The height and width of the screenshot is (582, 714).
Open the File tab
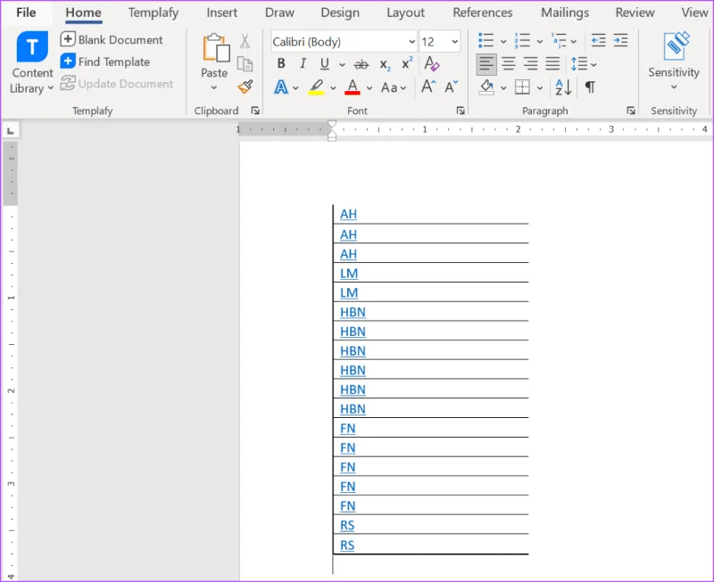point(26,12)
